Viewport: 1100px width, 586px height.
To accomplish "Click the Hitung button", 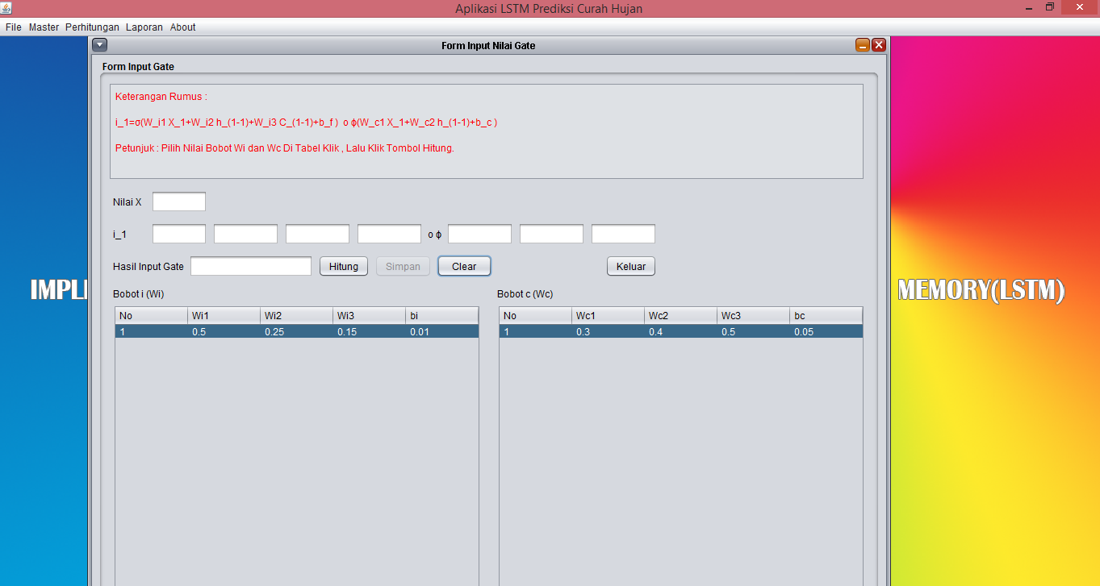I will click(343, 266).
